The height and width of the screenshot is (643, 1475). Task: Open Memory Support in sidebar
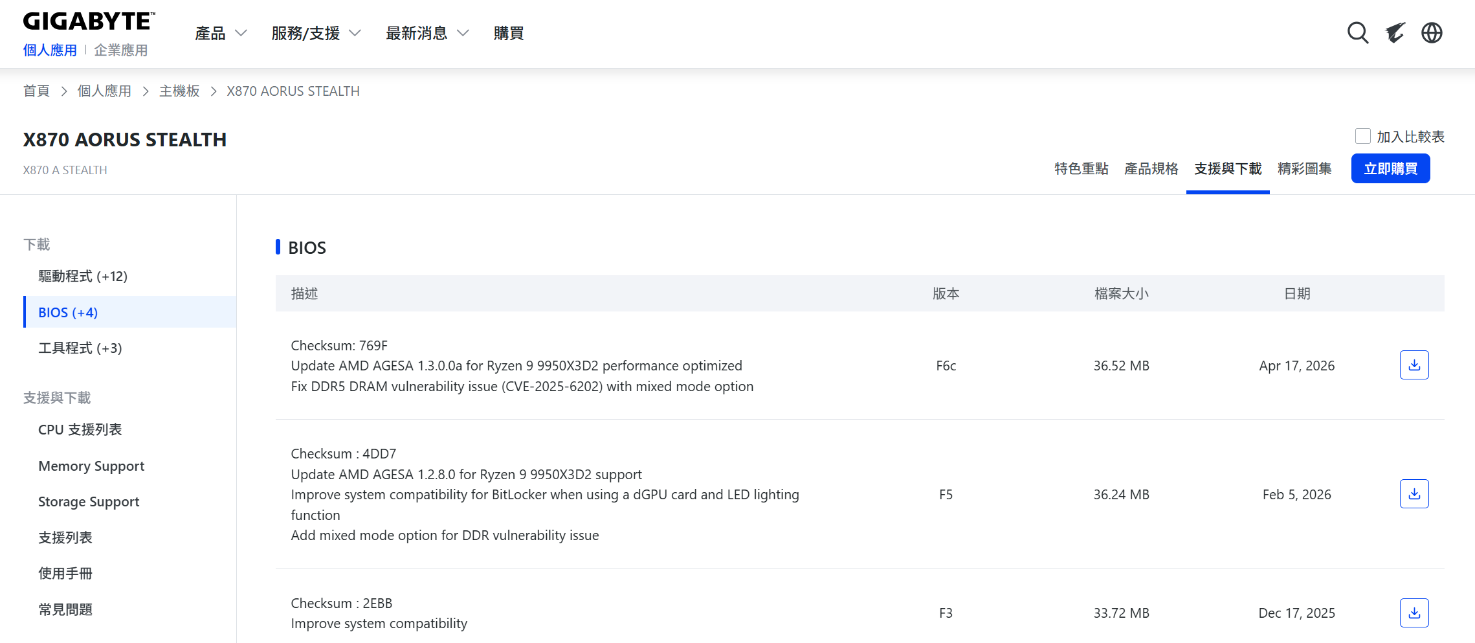(91, 466)
